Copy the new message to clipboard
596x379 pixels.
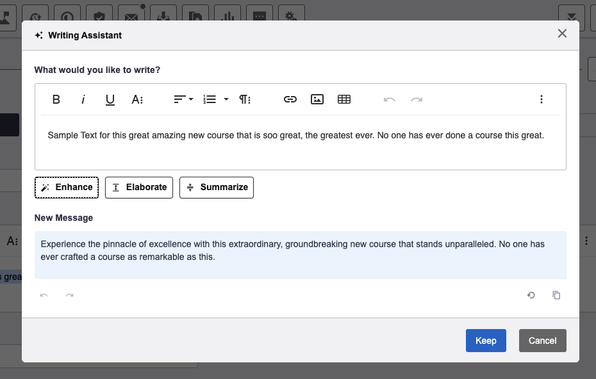[x=556, y=295]
